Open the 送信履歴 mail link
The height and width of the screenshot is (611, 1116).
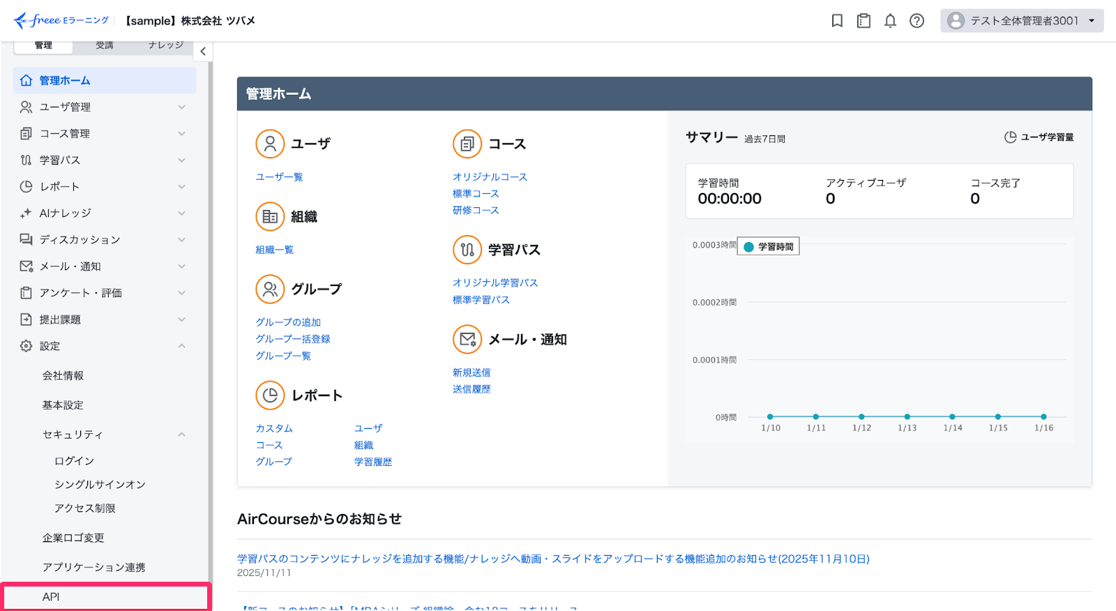click(x=472, y=389)
